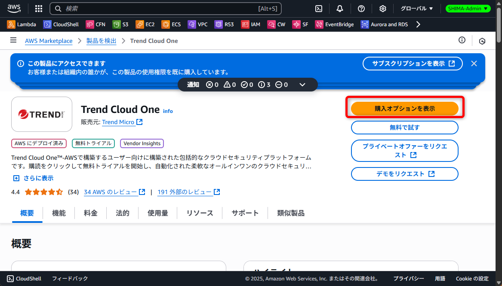Open the IAM shortcut

click(x=251, y=24)
